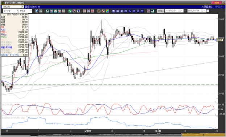This screenshot has height=137, width=226.
Task: Open the rainbow color settings icon
Action: pyautogui.click(x=107, y=11)
